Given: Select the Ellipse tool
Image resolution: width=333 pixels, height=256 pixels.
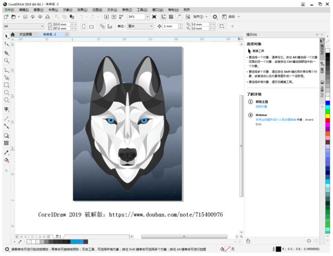Looking at the screenshot, I should [x=7, y=92].
